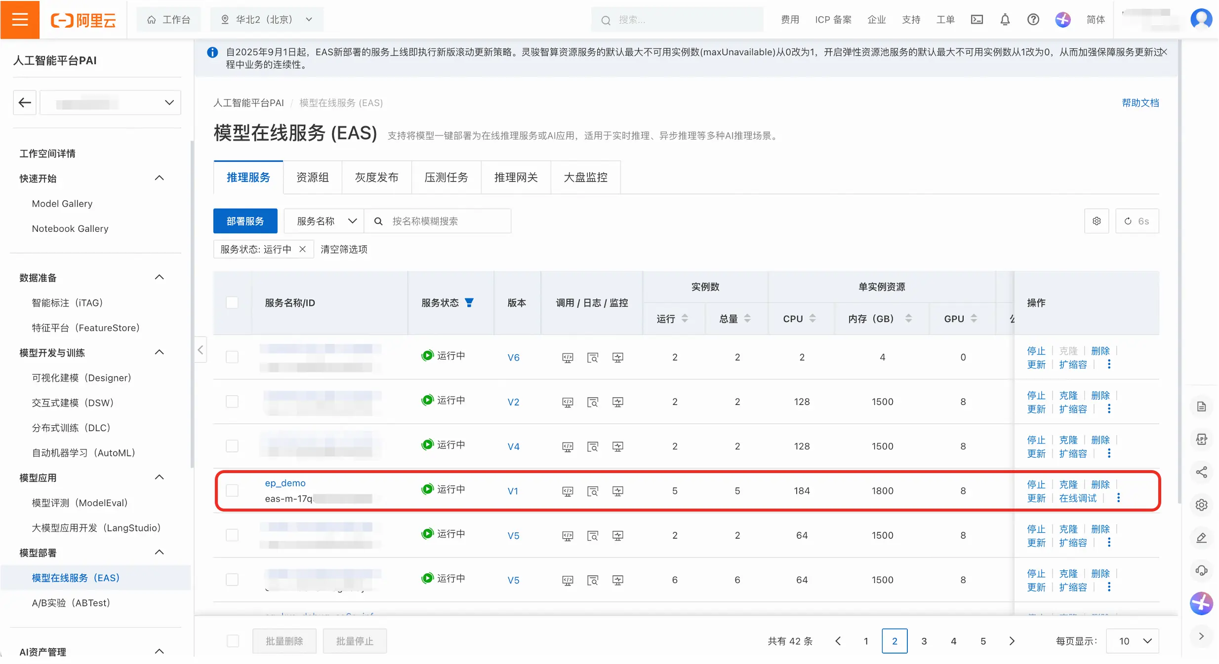Collapse the left sidebar handle

[x=200, y=350]
